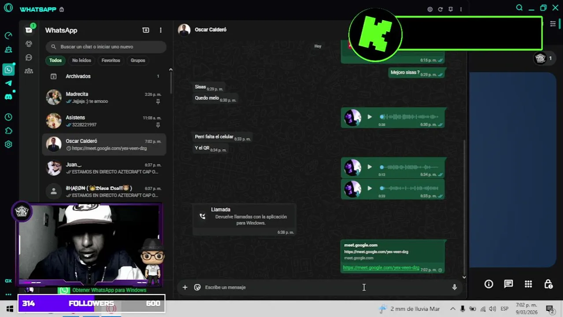Open the Windows notification center icon
The image size is (563, 317).
point(550,309)
